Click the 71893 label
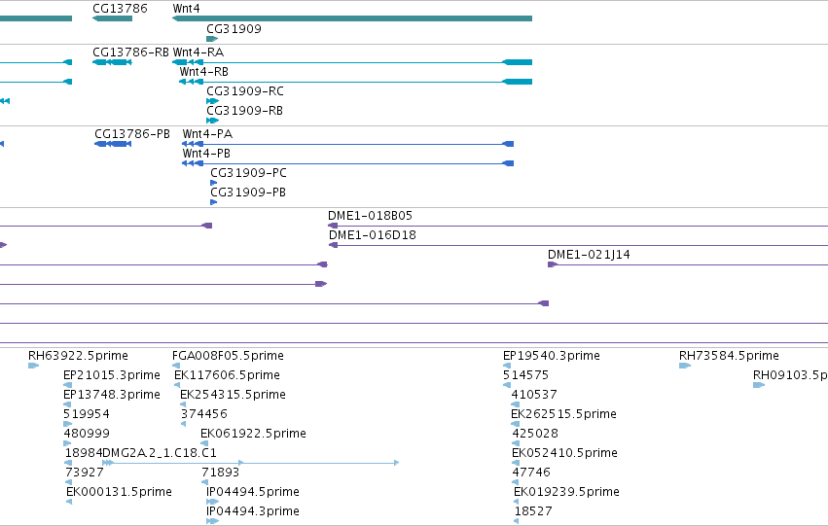Image resolution: width=828 pixels, height=526 pixels. [221, 473]
